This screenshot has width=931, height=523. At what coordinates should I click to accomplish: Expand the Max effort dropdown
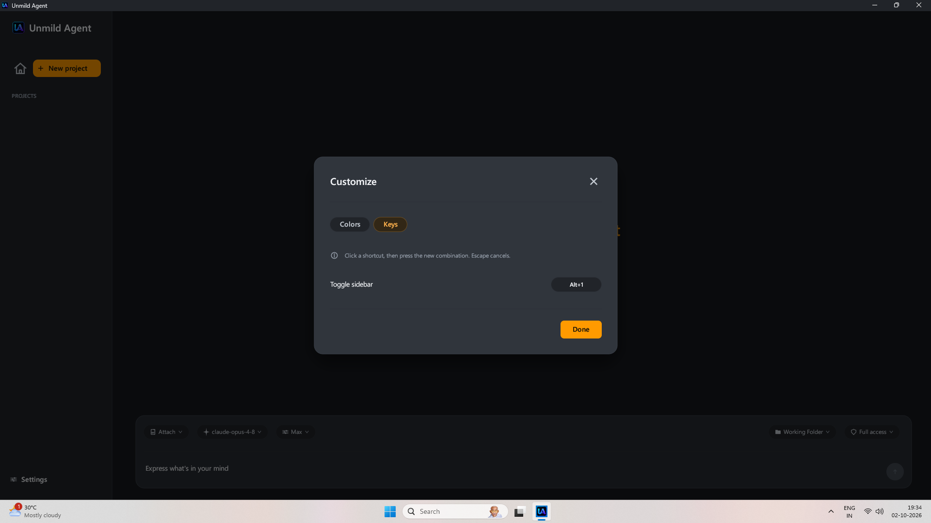pos(295,432)
